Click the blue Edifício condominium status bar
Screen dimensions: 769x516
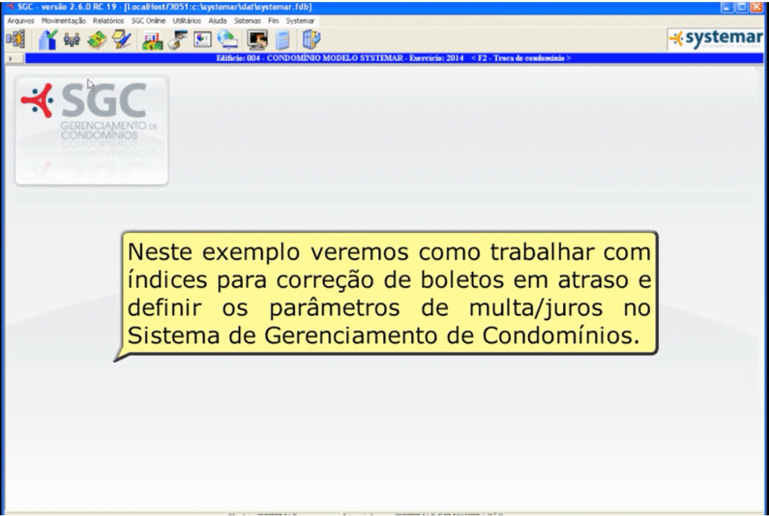(394, 58)
